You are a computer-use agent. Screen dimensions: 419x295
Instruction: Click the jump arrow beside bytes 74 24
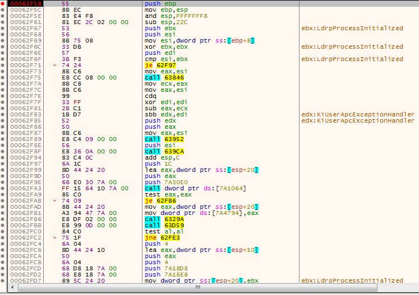click(54, 65)
